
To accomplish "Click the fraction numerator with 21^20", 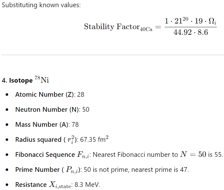I will [x=190, y=21].
